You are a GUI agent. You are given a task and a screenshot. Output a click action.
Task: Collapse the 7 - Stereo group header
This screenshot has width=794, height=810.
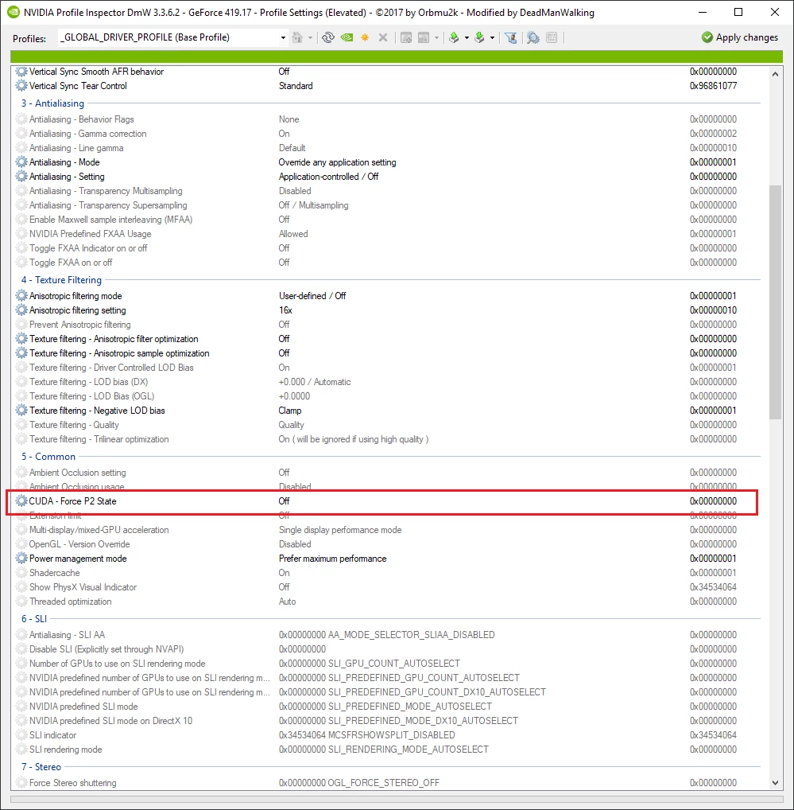tap(41, 767)
